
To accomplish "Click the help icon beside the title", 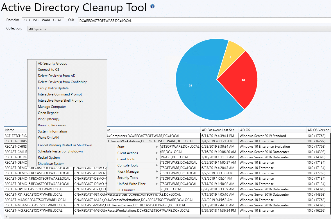I will click(x=152, y=6).
